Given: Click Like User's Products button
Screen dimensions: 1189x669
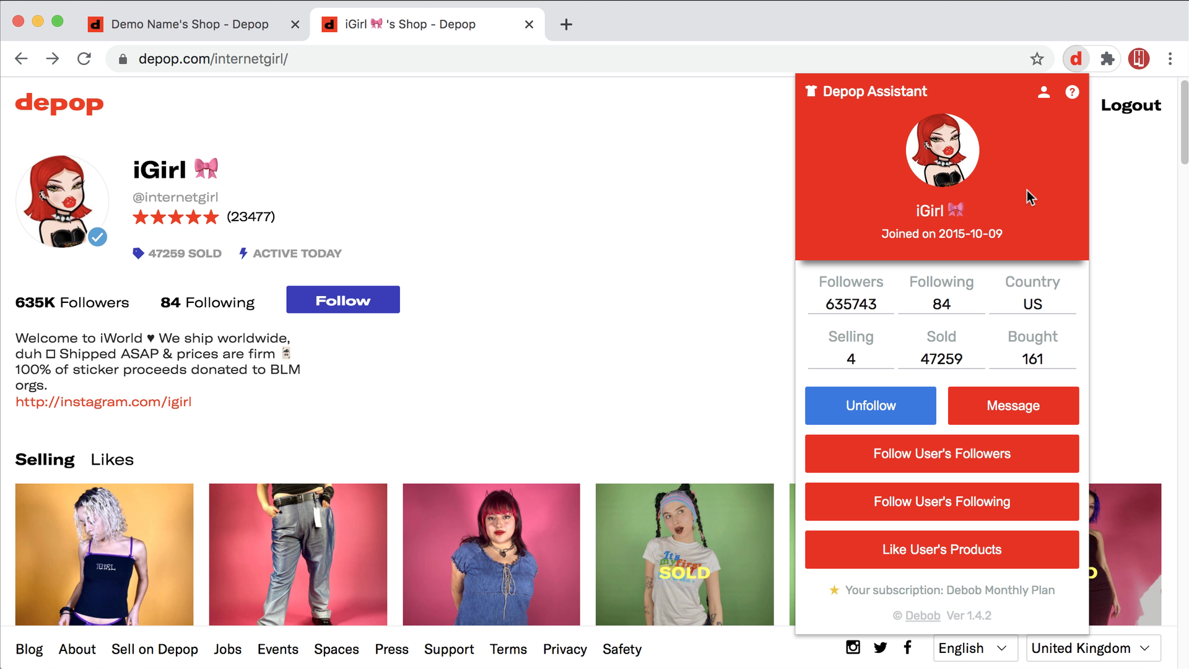Looking at the screenshot, I should coord(941,549).
